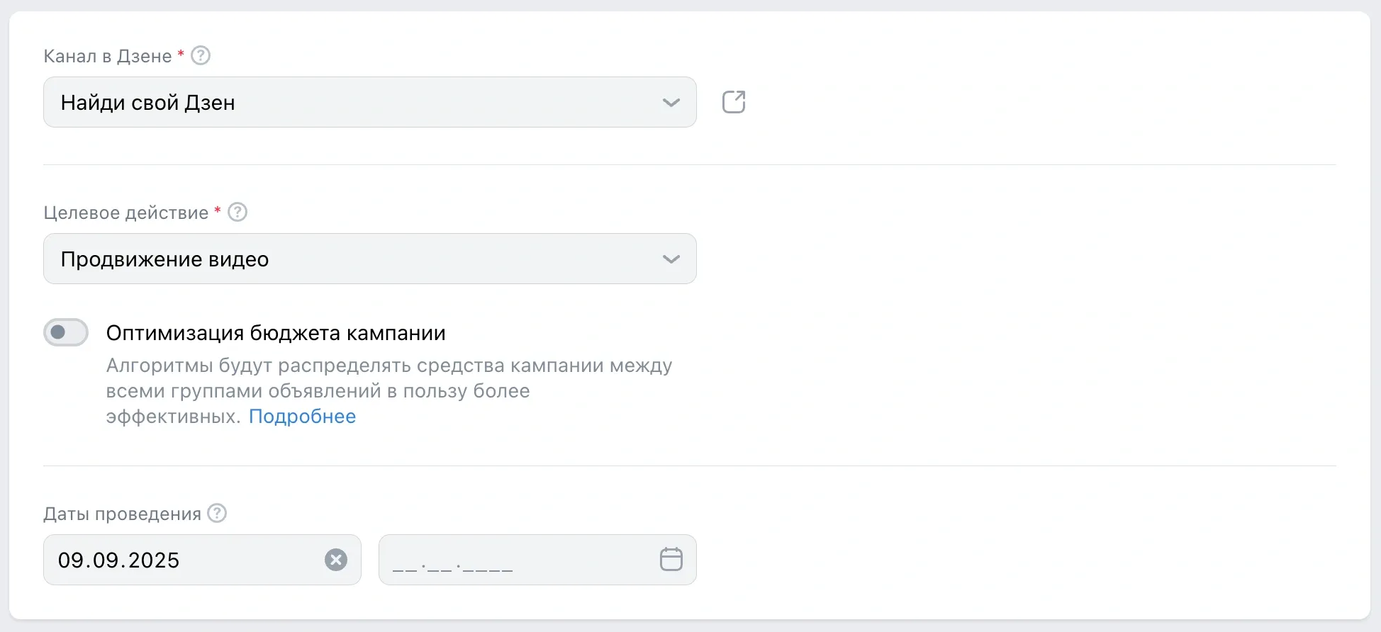Follow the Подробнее link
Viewport: 1381px width, 632px height.
click(302, 417)
